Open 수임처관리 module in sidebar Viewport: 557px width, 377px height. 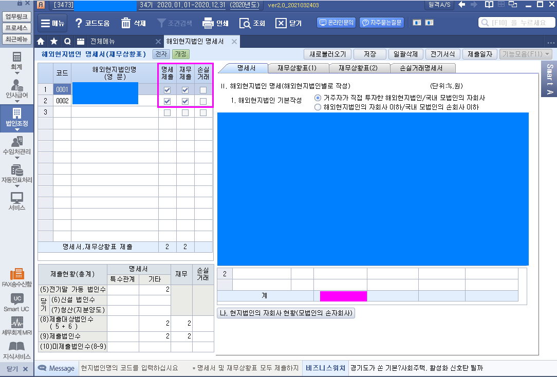pos(16,146)
